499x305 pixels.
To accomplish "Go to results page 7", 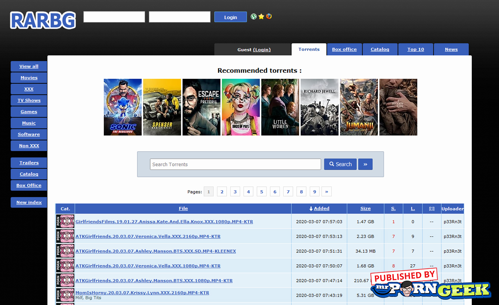I will [288, 192].
